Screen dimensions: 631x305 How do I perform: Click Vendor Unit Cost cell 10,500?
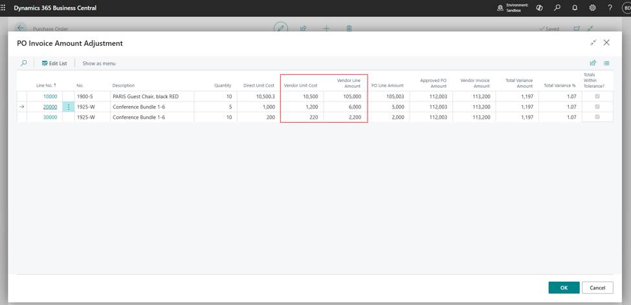point(302,96)
